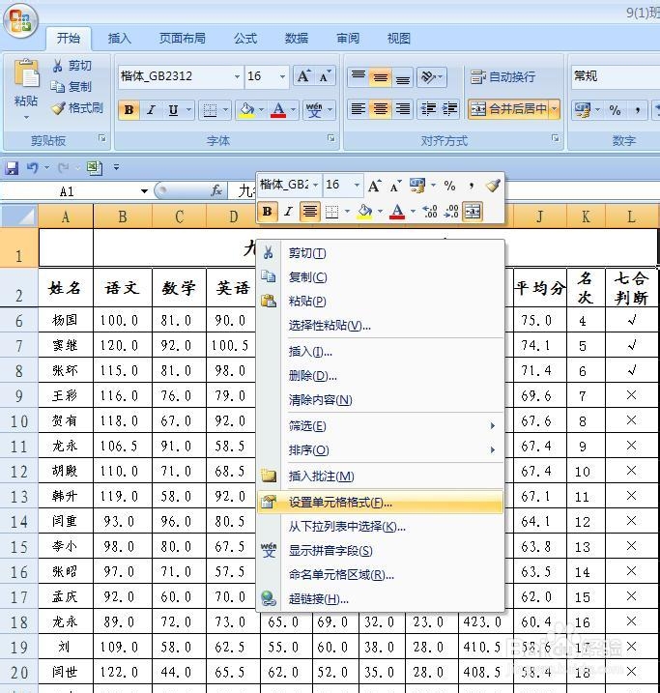Choose 清除内容 in context menu
The image size is (660, 693).
coord(380,400)
